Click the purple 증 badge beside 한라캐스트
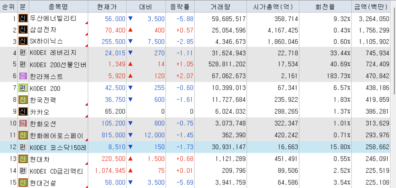The image size is (396, 188). (23, 76)
